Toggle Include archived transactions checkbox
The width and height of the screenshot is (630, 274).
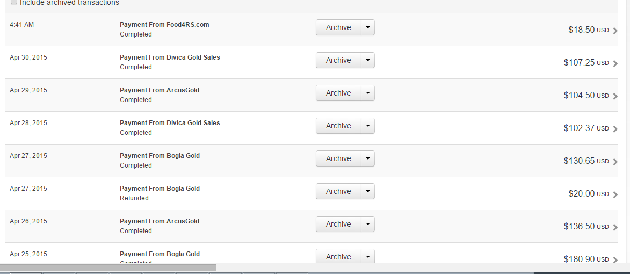(x=14, y=2)
